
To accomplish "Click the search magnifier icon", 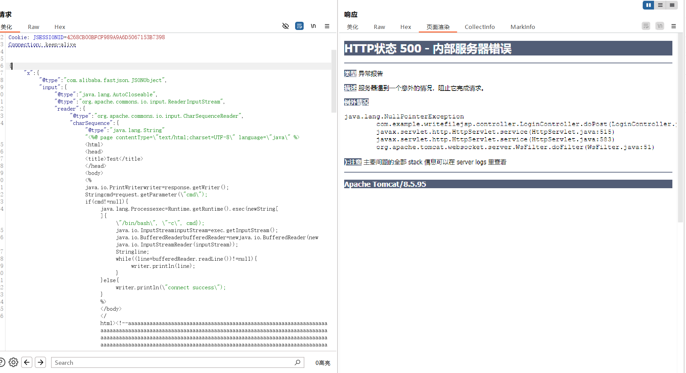I will pyautogui.click(x=297, y=362).
